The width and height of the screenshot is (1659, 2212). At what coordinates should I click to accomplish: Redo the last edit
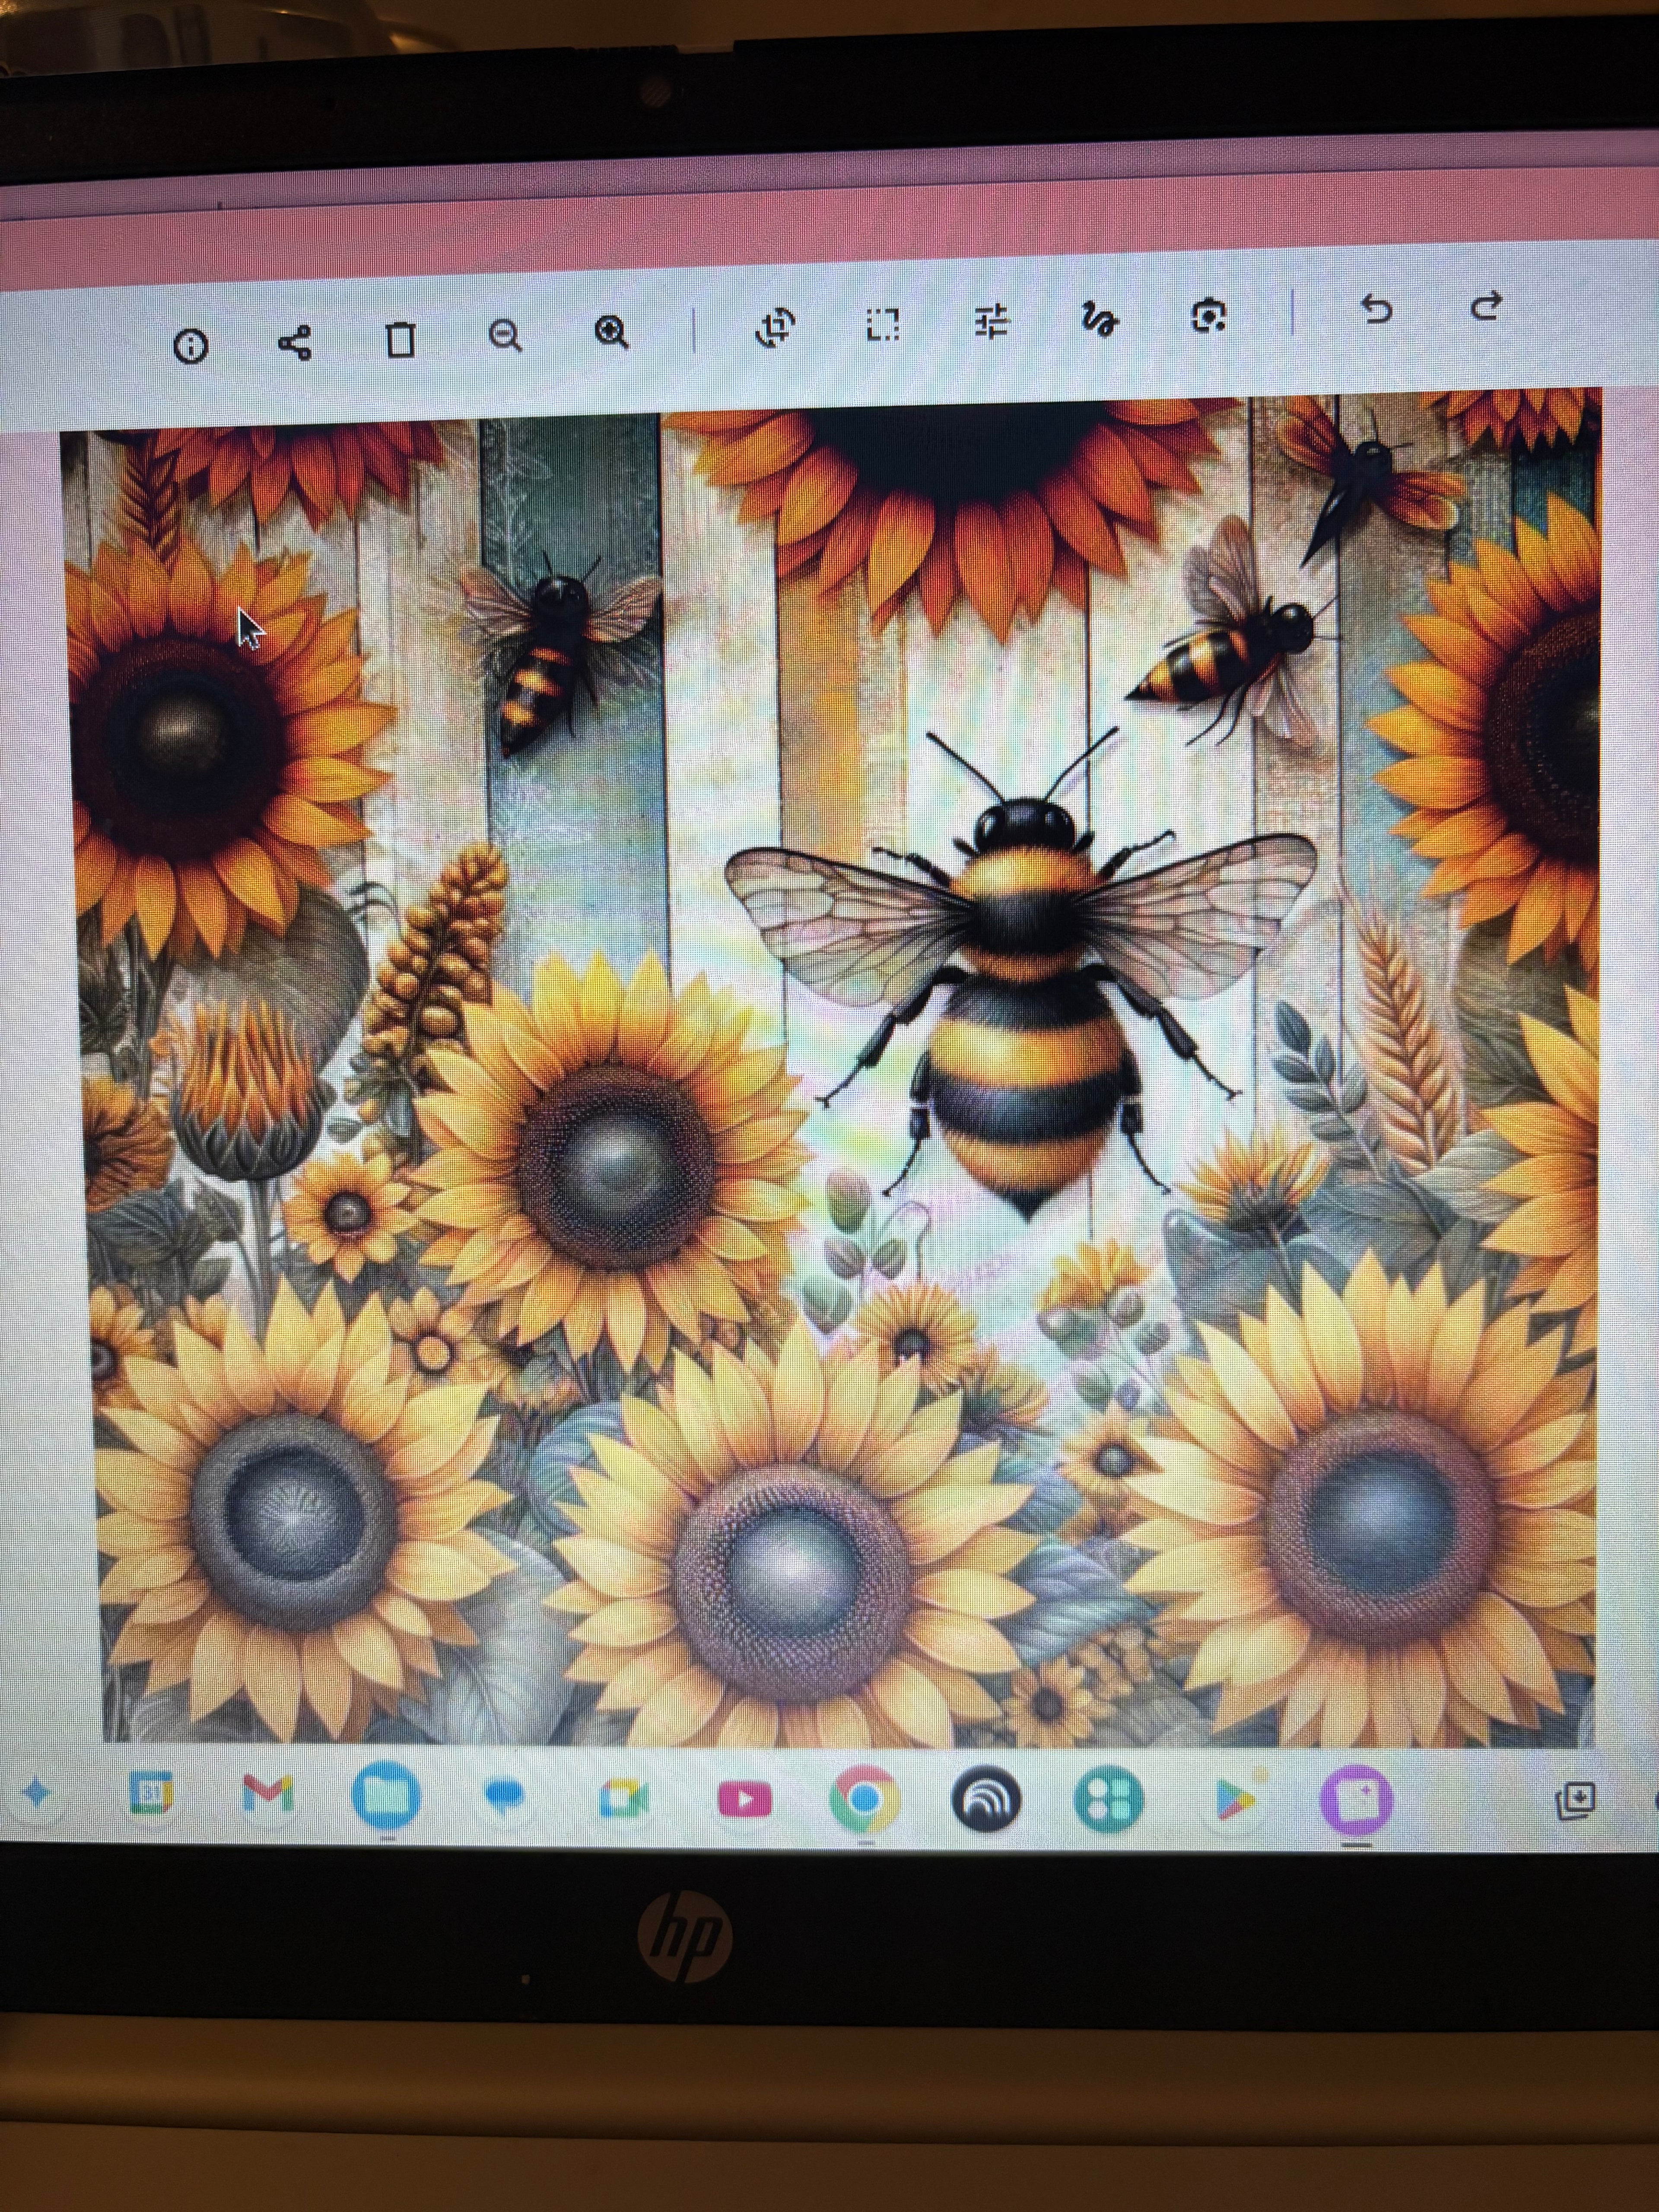tap(1487, 305)
